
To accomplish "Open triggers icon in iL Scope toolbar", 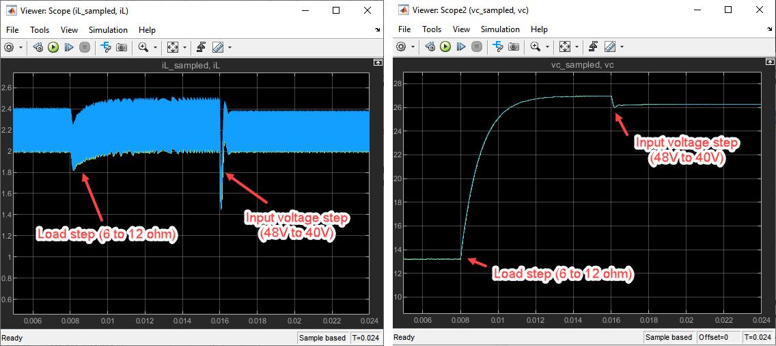I will 202,48.
